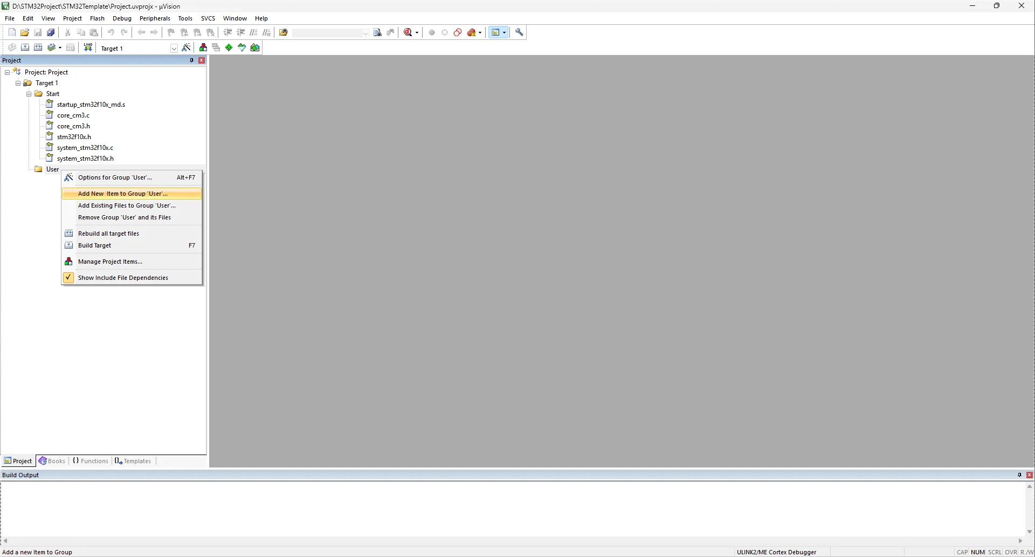Switch to the Templates tab

[x=133, y=461]
